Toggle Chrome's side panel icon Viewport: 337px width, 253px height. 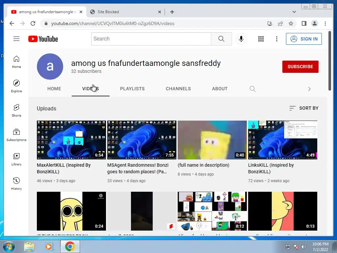click(x=304, y=23)
